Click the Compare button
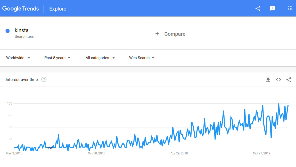The width and height of the screenshot is (296, 167). (175, 34)
